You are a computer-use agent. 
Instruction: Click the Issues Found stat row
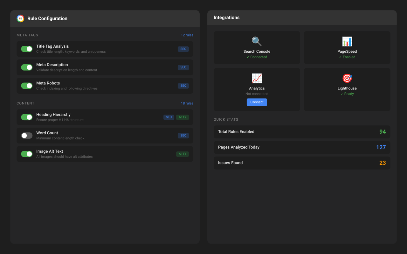(302, 163)
